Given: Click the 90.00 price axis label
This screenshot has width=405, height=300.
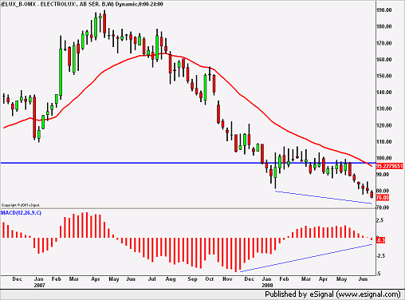Looking at the screenshot, I should (x=383, y=175).
